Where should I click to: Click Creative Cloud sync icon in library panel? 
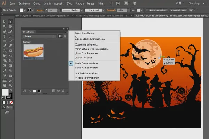(59, 91)
